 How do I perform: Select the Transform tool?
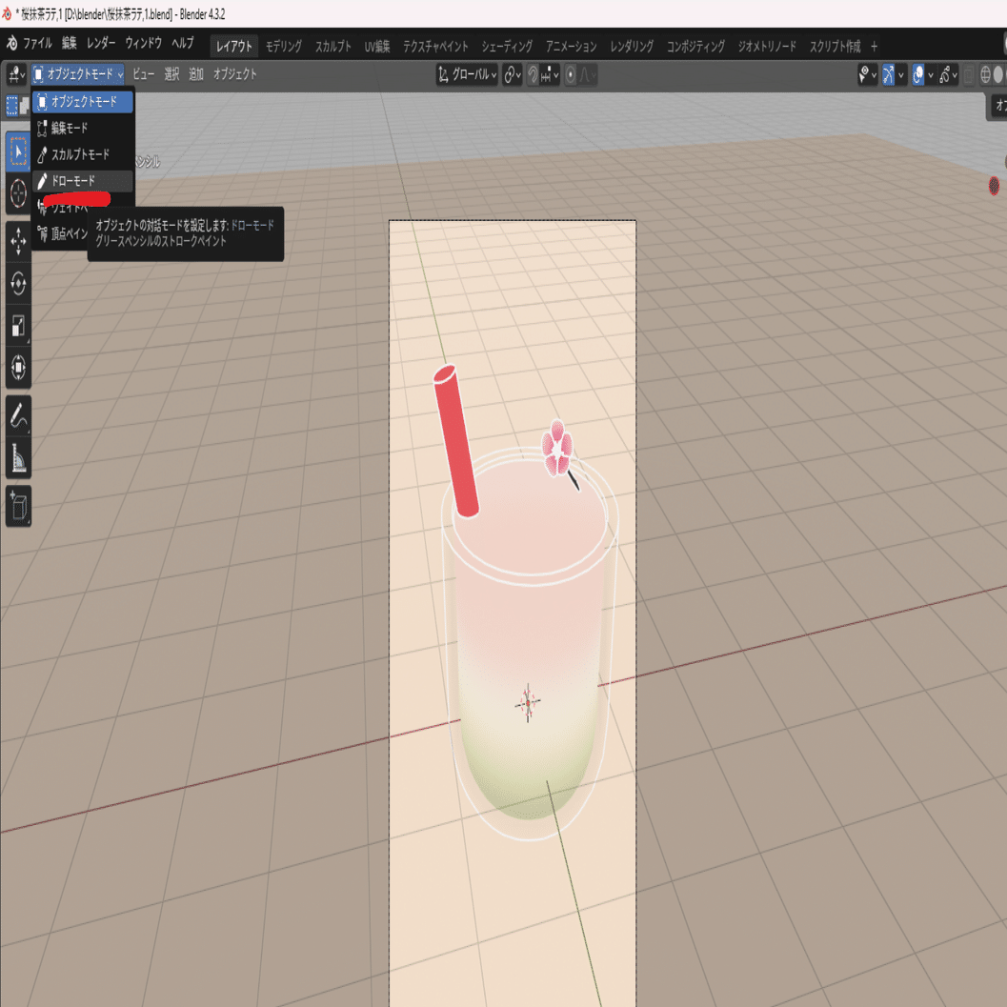click(x=18, y=368)
